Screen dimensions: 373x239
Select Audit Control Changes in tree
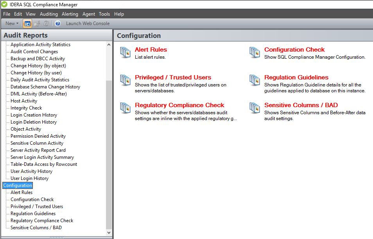point(34,52)
